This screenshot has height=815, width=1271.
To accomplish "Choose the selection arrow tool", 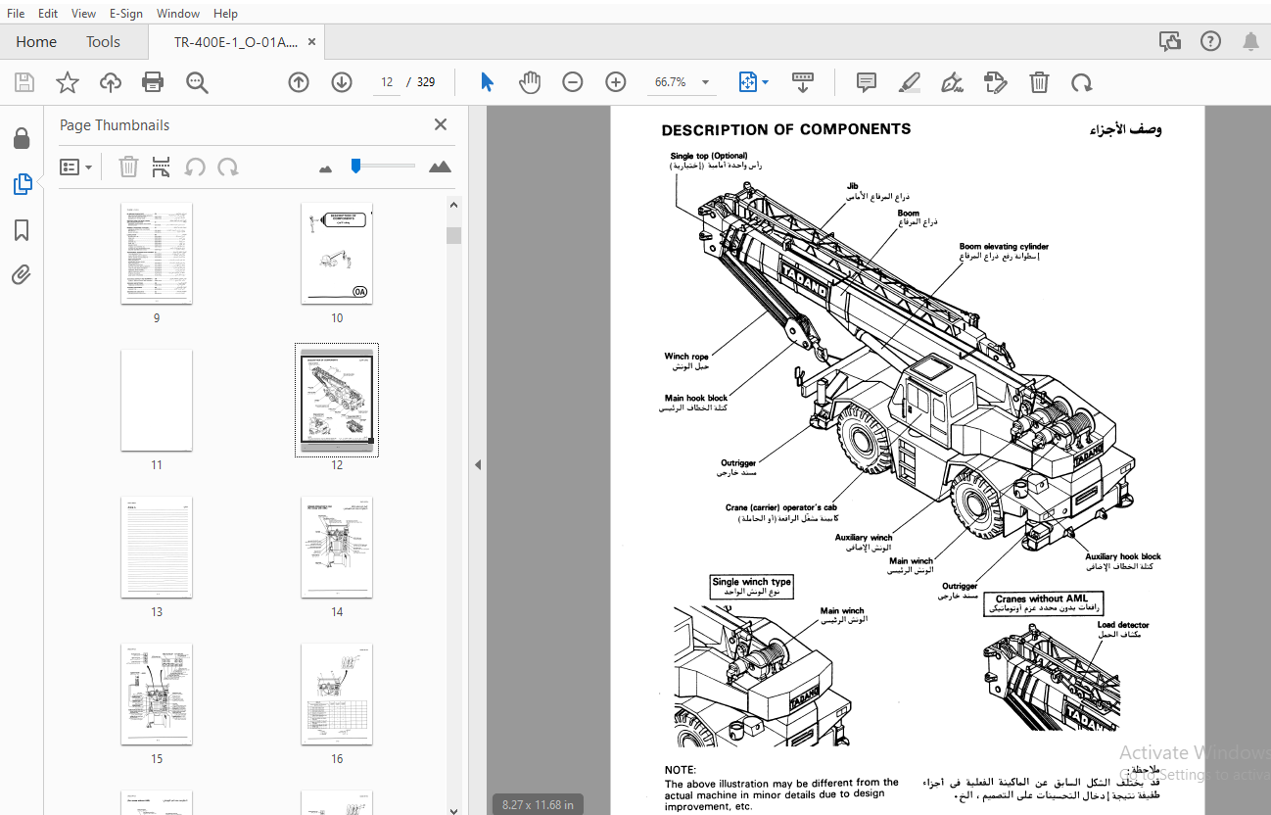I will 487,82.
